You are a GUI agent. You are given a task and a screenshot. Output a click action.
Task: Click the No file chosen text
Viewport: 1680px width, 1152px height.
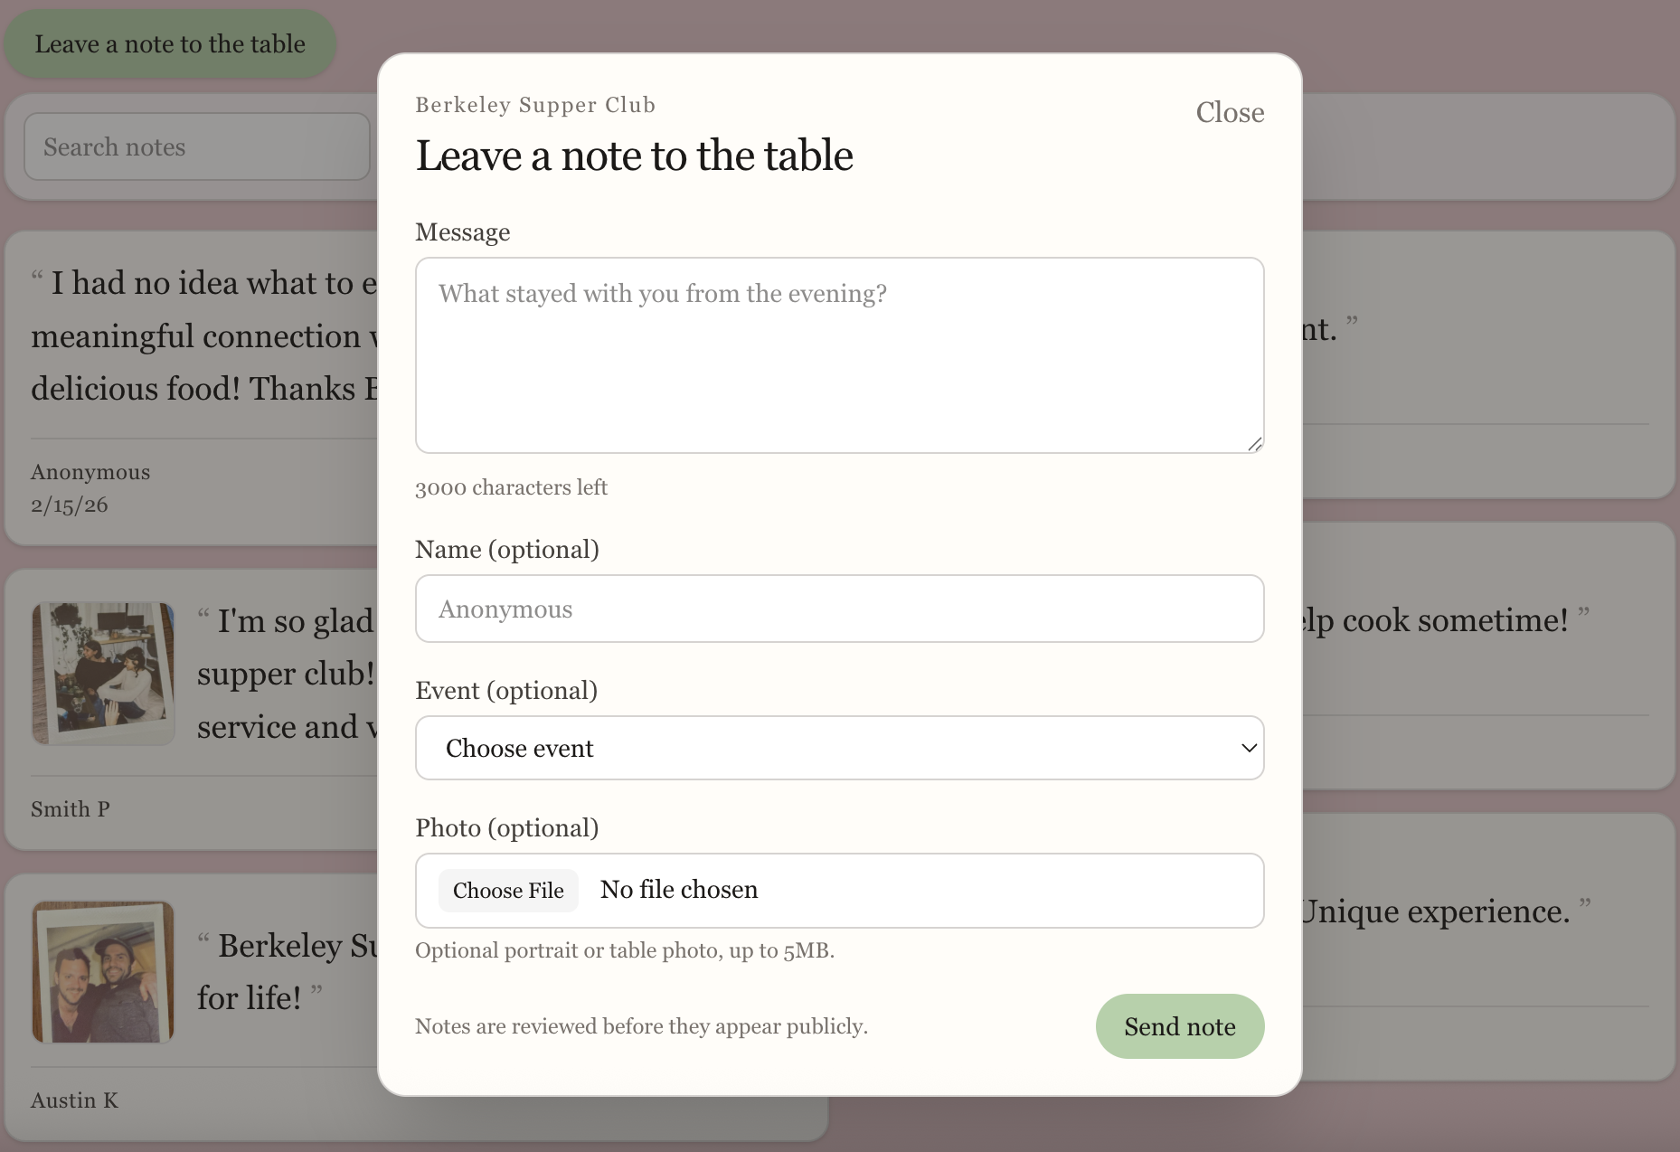678,890
